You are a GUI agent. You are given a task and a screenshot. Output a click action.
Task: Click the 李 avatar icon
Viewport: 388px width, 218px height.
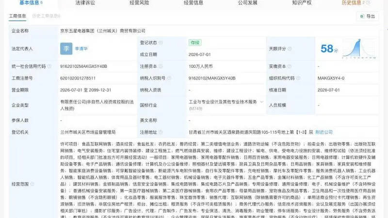tap(66, 49)
